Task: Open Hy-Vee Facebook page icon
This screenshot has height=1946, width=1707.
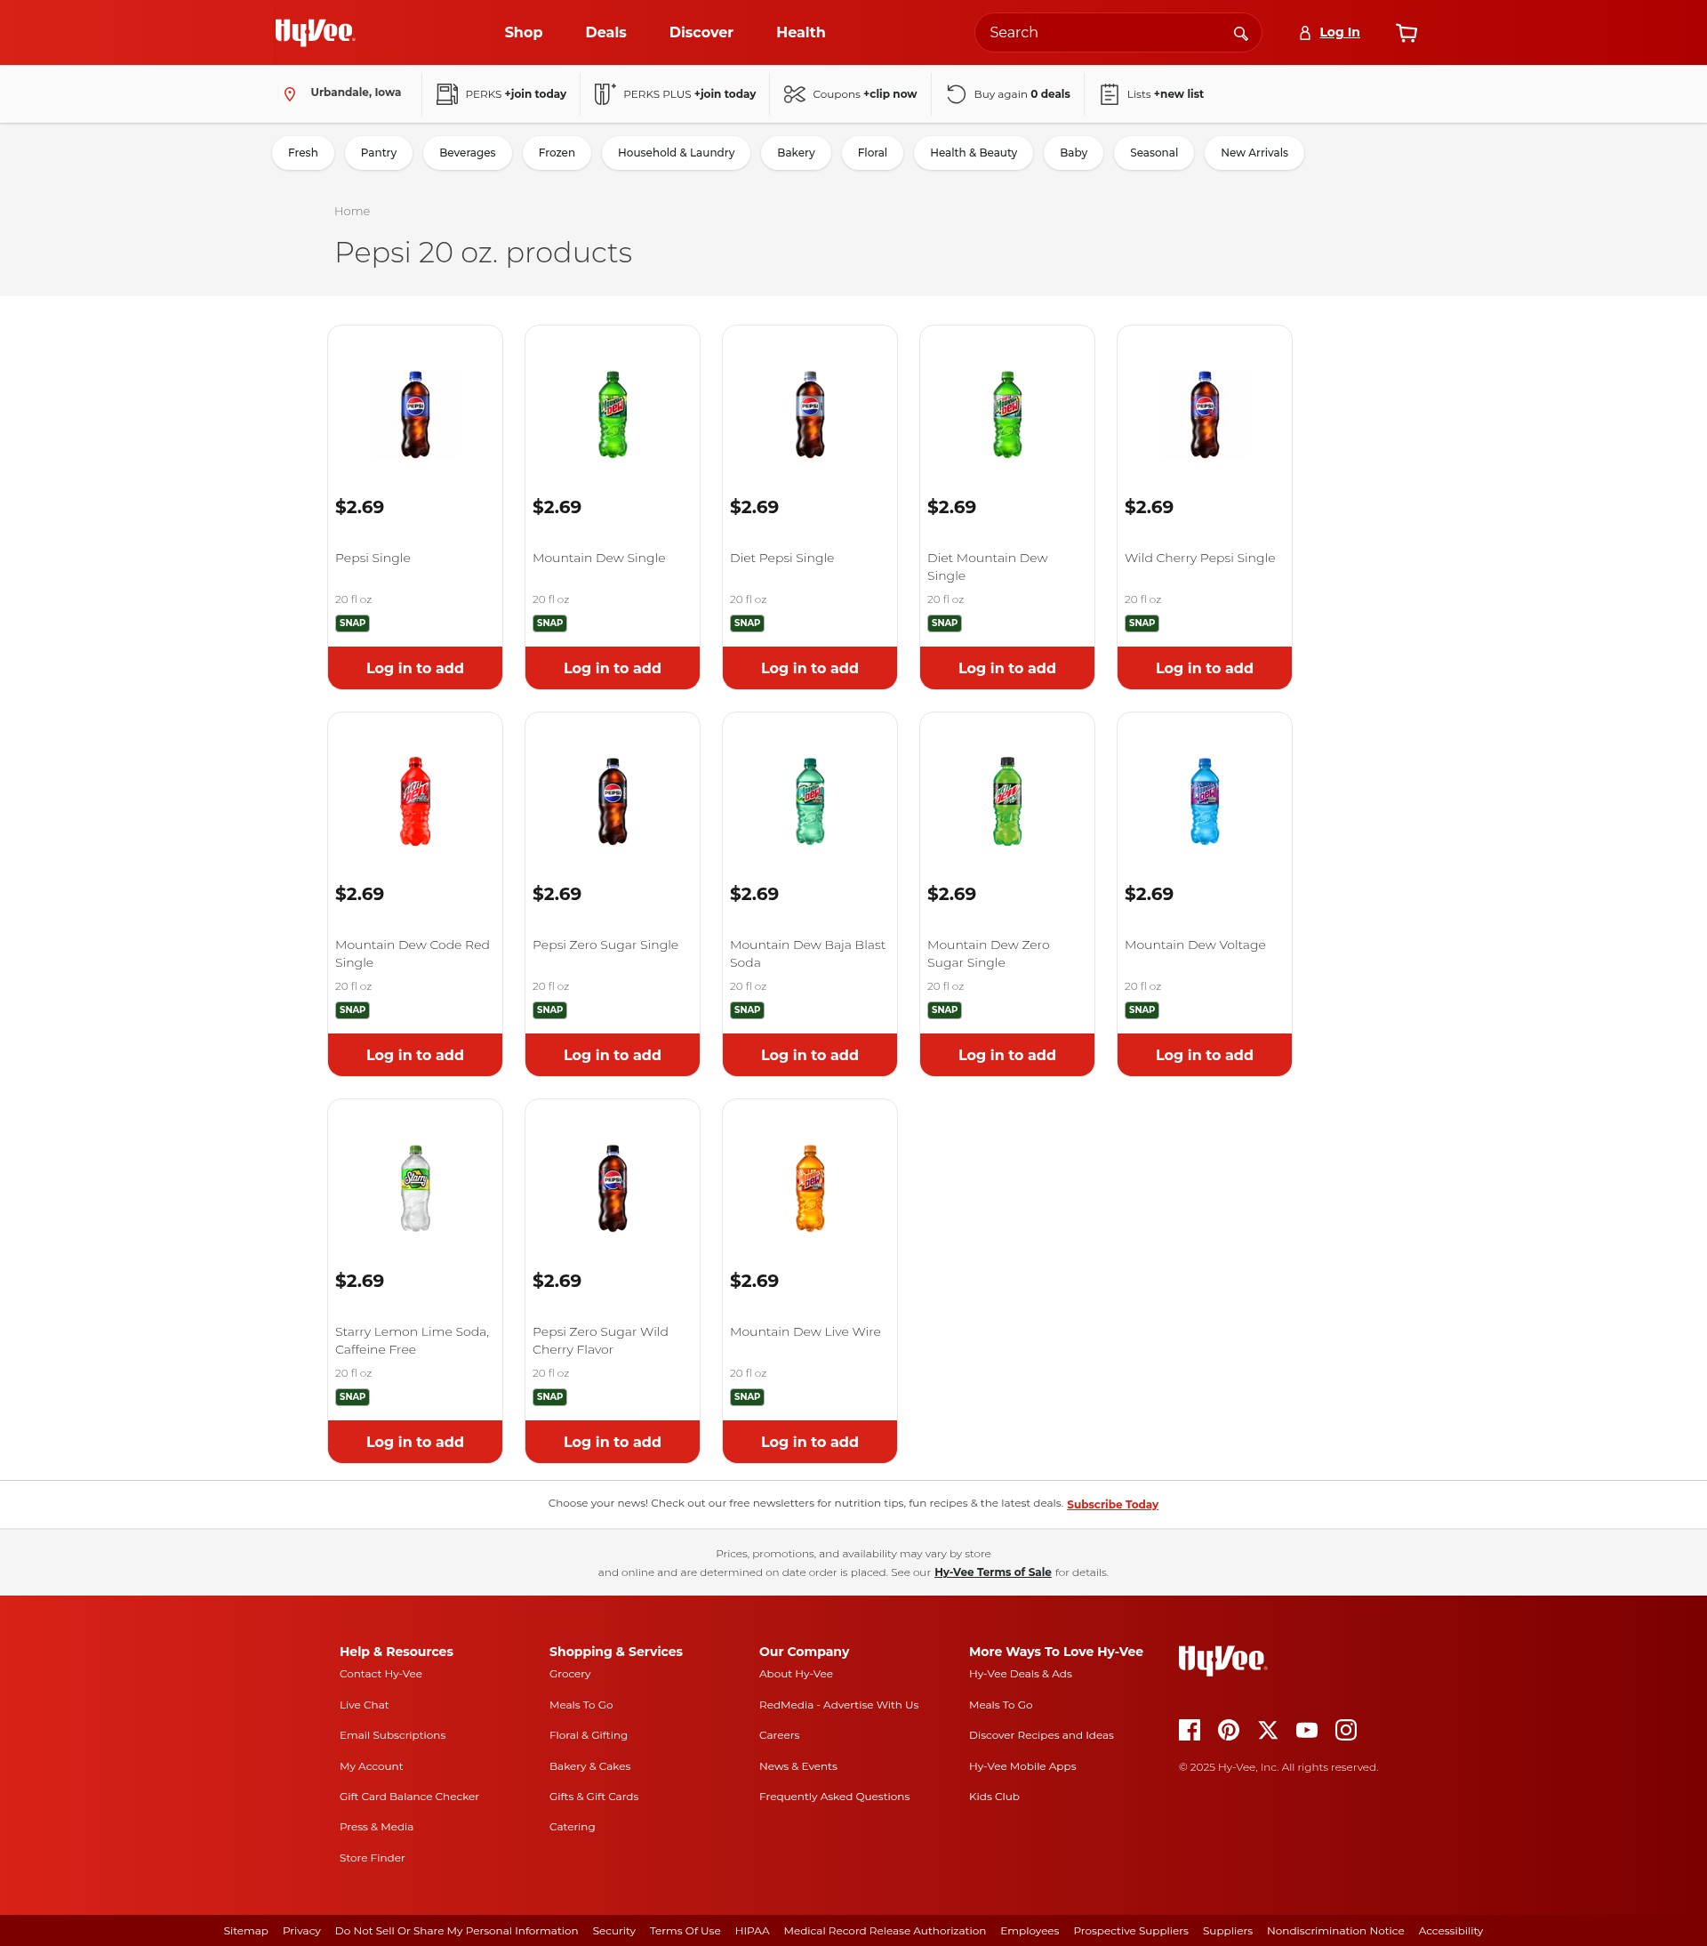Action: pyautogui.click(x=1190, y=1730)
